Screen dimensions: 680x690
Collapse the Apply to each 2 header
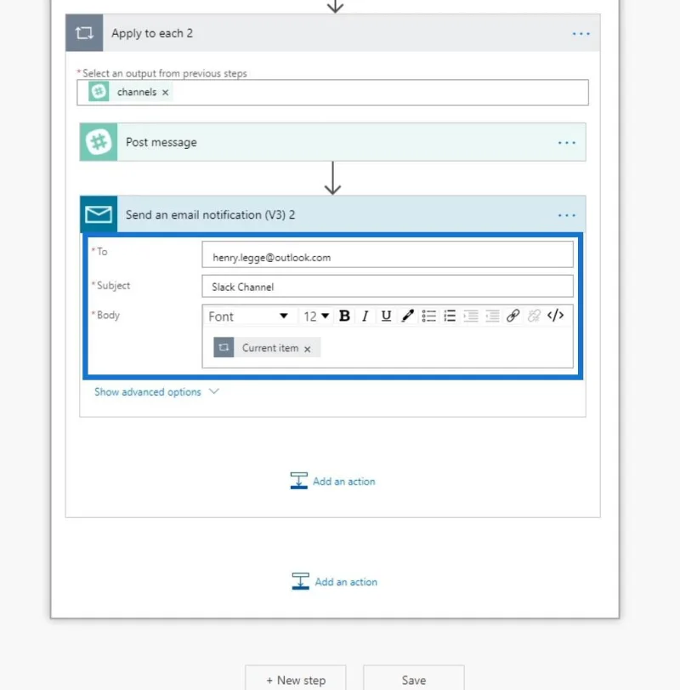pos(332,33)
